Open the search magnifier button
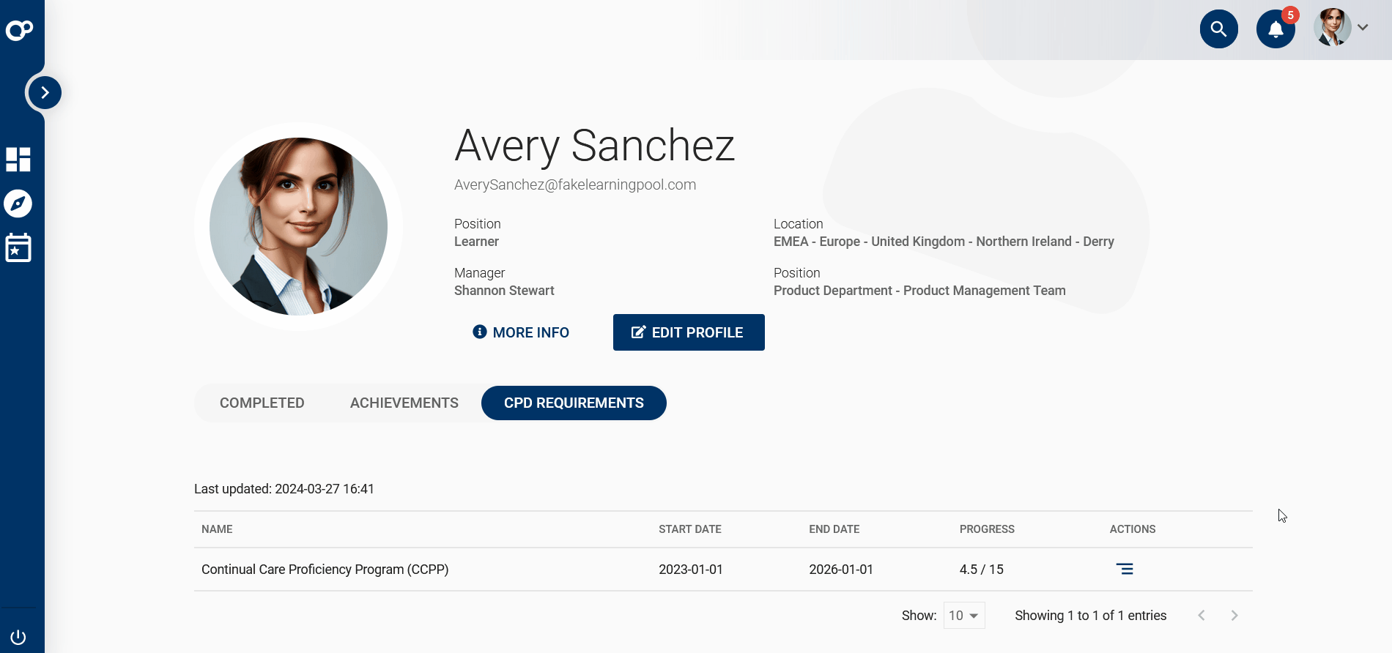This screenshot has height=653, width=1392. coord(1218,29)
